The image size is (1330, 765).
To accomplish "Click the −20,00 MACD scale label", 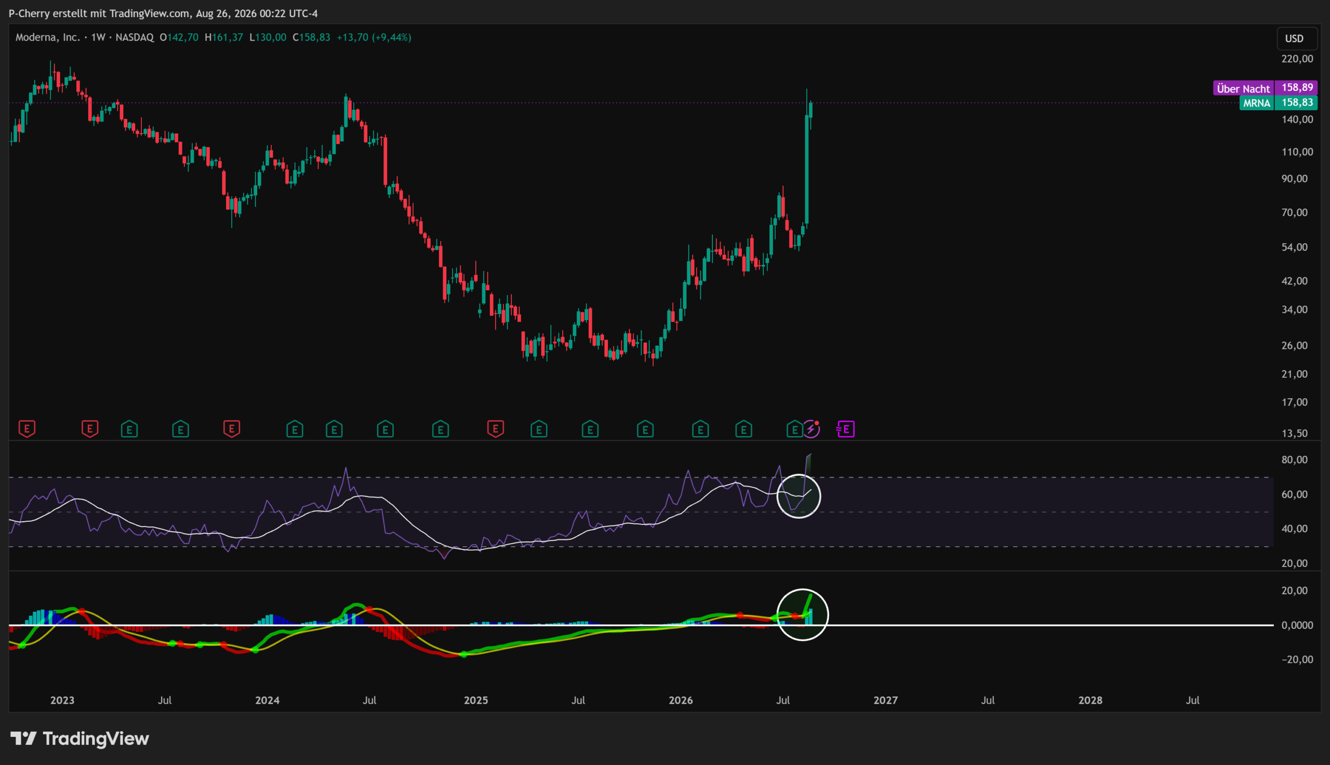I will 1297,660.
